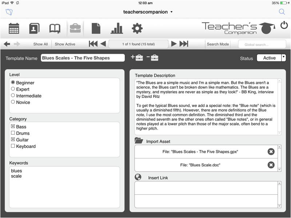Click the power logout icon
This screenshot has height=218, width=291.
(284, 25)
